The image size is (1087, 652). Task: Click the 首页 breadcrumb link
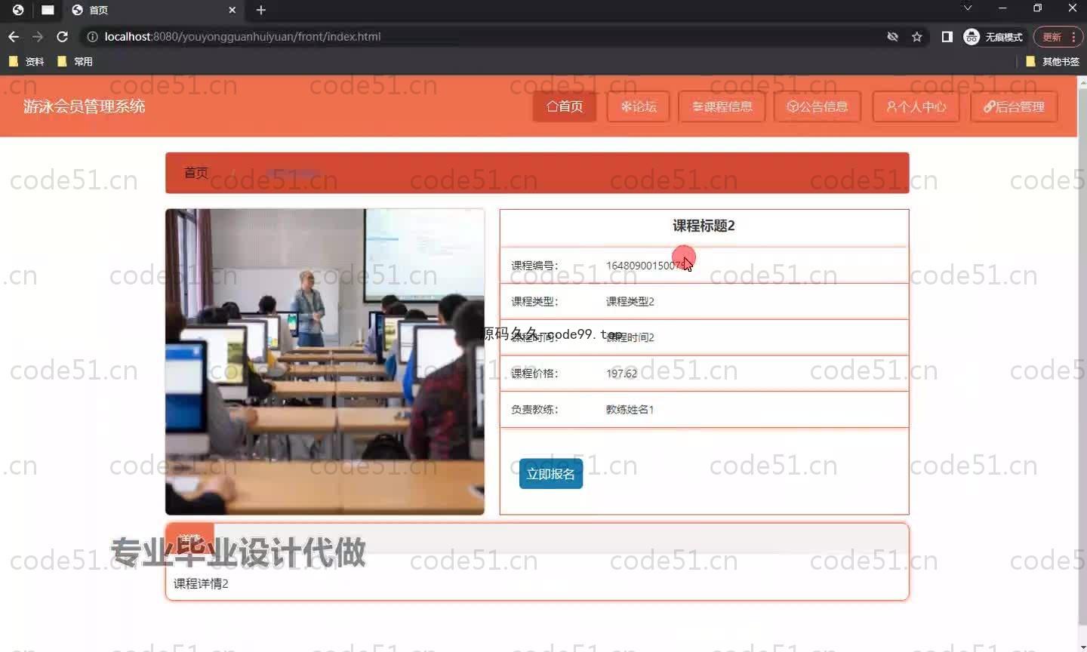(x=196, y=173)
